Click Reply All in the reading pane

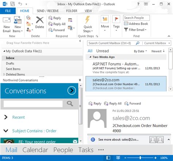[113, 103]
